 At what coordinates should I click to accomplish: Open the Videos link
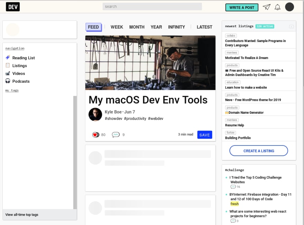(19, 73)
